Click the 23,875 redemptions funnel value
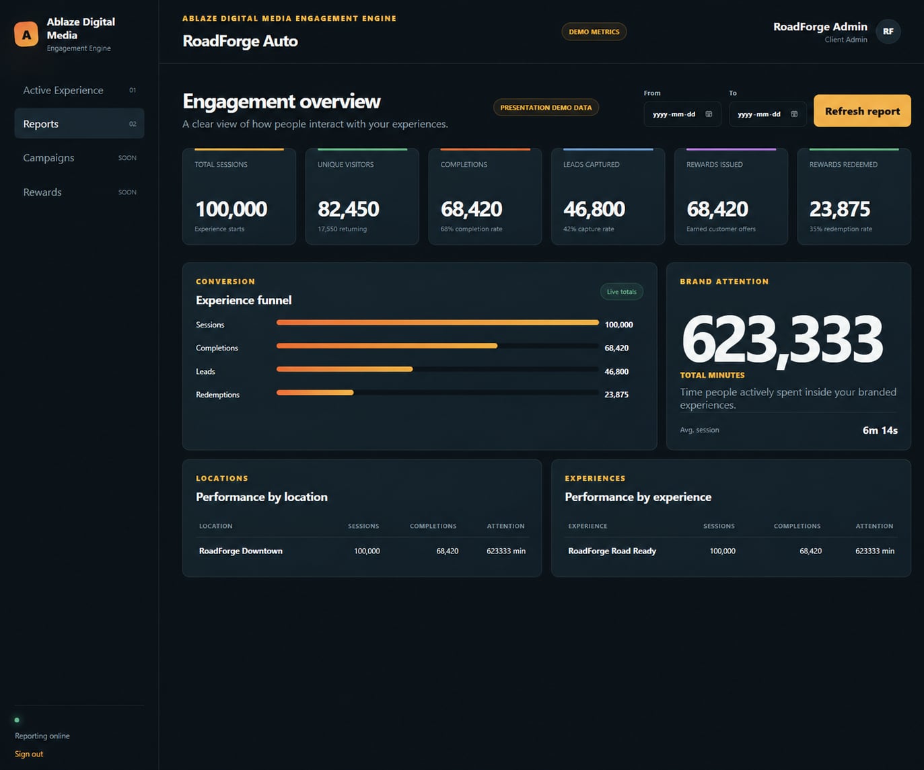 pos(616,395)
